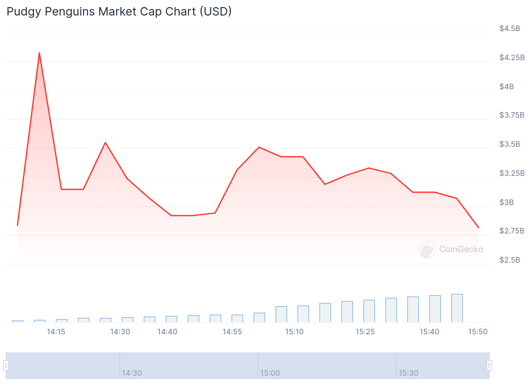The height and width of the screenshot is (388, 531).
Task: Select the 15:00 marker in the navigator
Action: coord(270,373)
